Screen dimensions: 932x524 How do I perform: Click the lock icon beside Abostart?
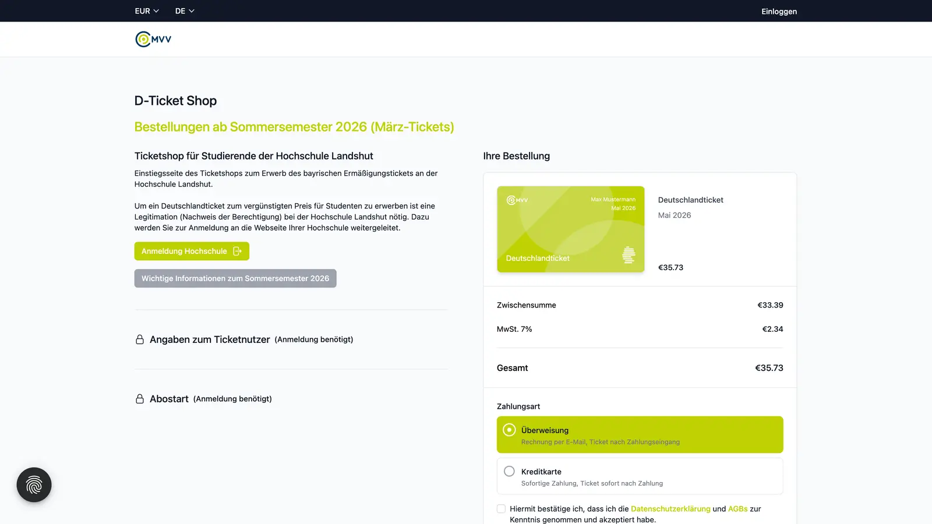[140, 399]
